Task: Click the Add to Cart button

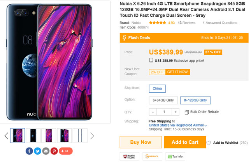Action: click(x=185, y=142)
